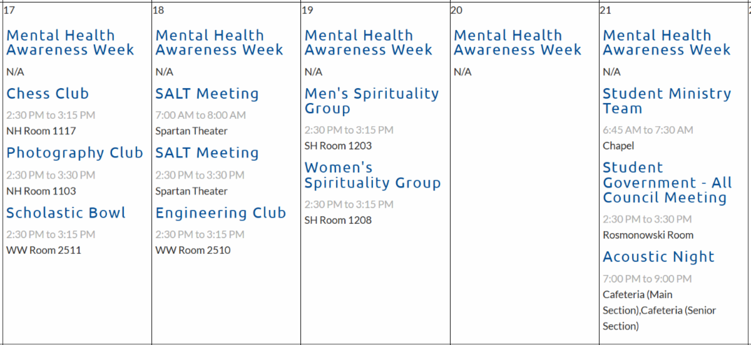View the Men's Spirituality Group event
The image size is (751, 345).
pos(372,101)
